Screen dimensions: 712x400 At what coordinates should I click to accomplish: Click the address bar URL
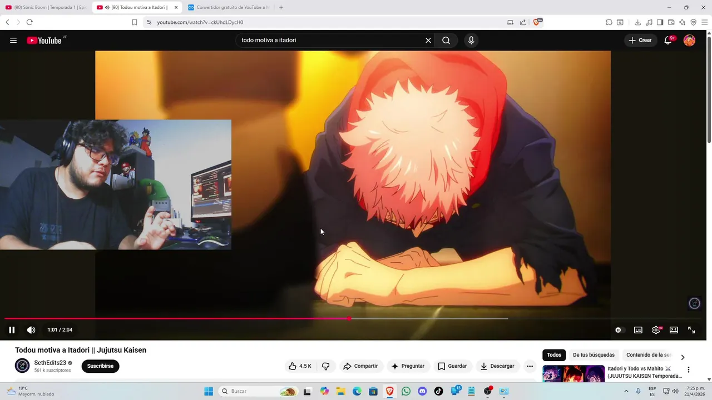coord(200,22)
